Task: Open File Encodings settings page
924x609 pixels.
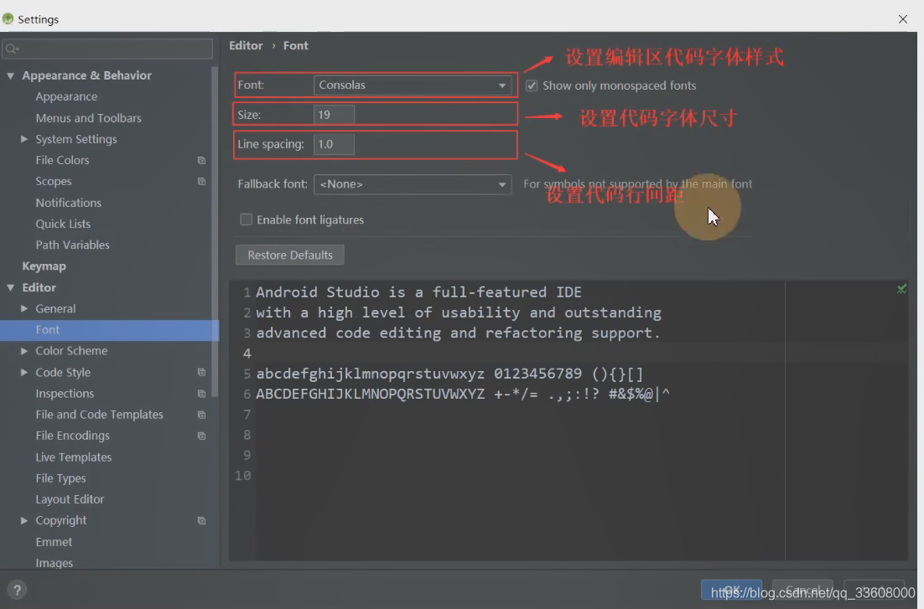Action: coord(72,436)
